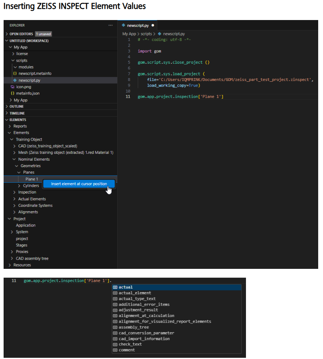Click the image icon beside icon.png
The image size is (323, 359).
coord(12,87)
